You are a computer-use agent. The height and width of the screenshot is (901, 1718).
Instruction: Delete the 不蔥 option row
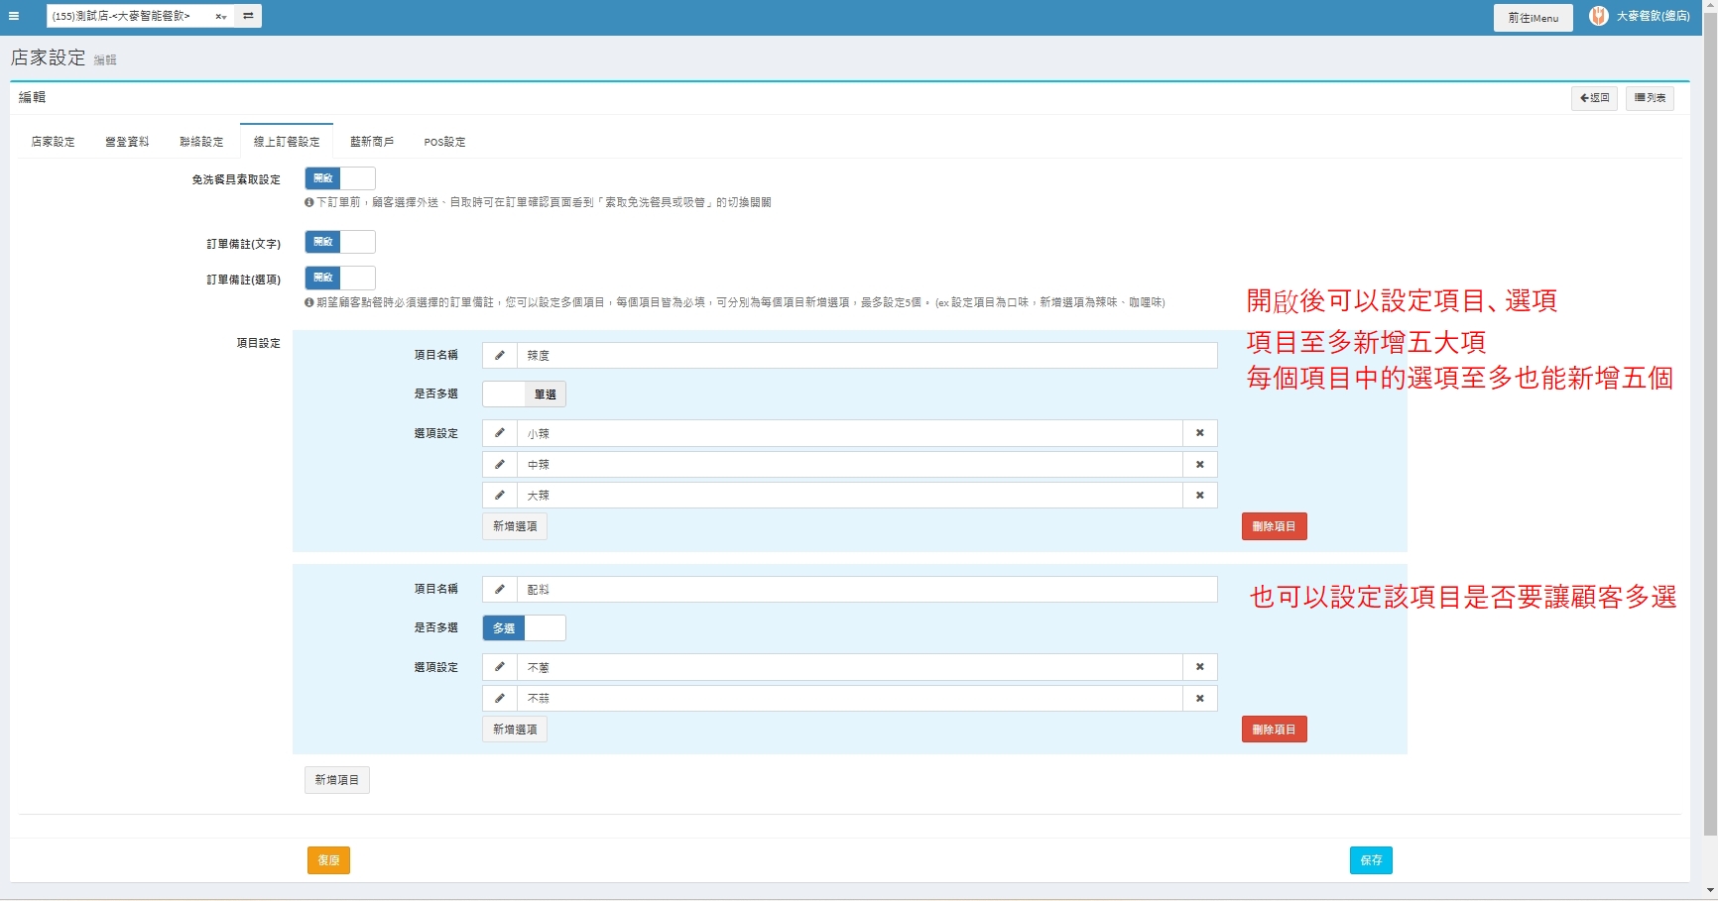1199,667
